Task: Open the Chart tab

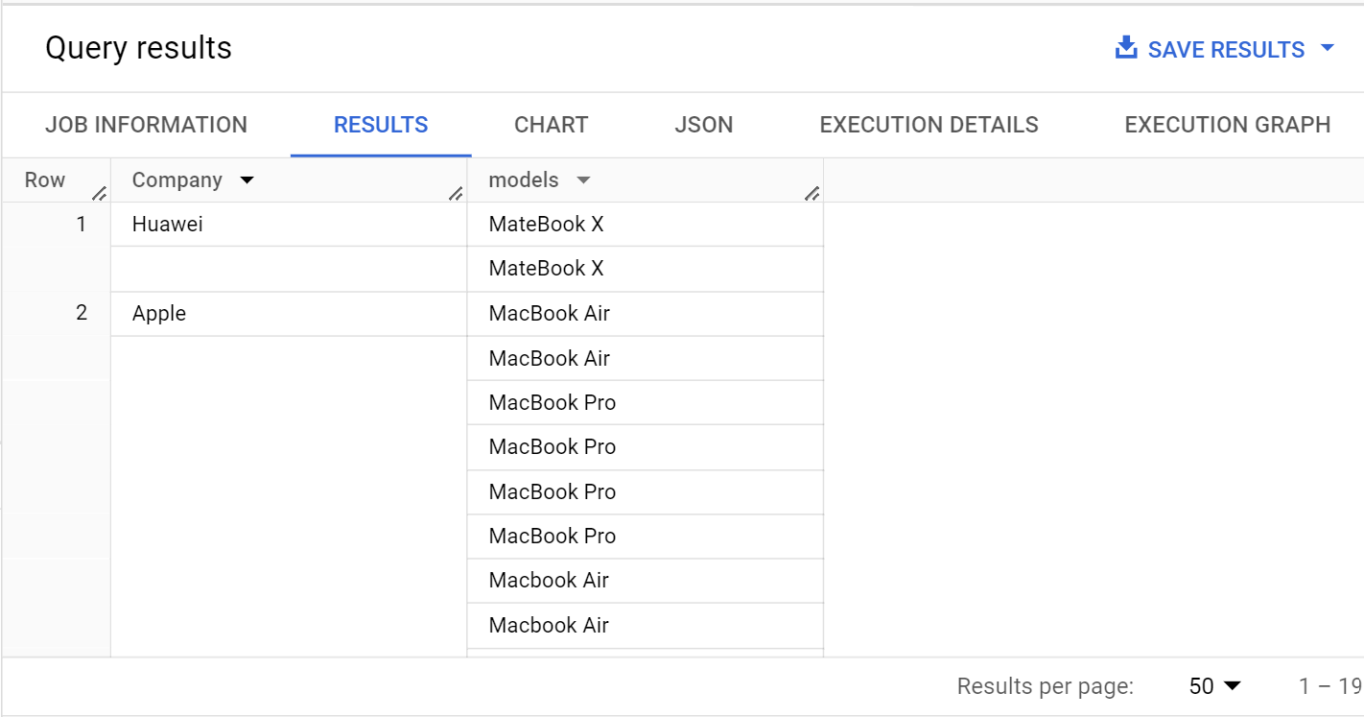Action: coord(552,125)
